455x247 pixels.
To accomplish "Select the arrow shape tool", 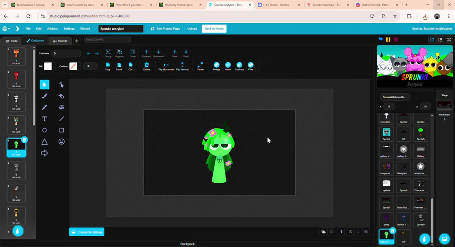I will (44, 153).
